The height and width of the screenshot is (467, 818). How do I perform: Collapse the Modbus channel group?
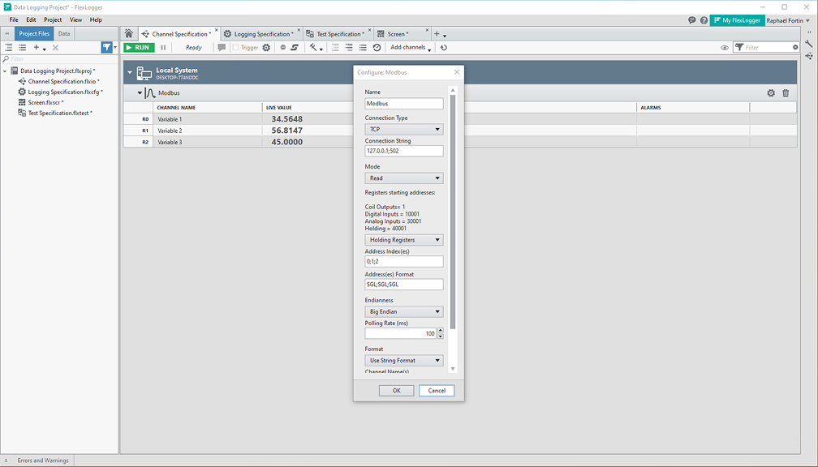coord(140,92)
